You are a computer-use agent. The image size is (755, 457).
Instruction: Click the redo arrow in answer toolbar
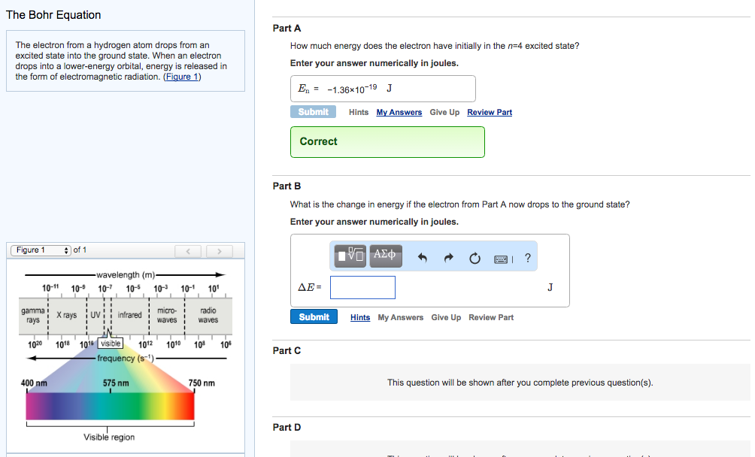(x=449, y=259)
